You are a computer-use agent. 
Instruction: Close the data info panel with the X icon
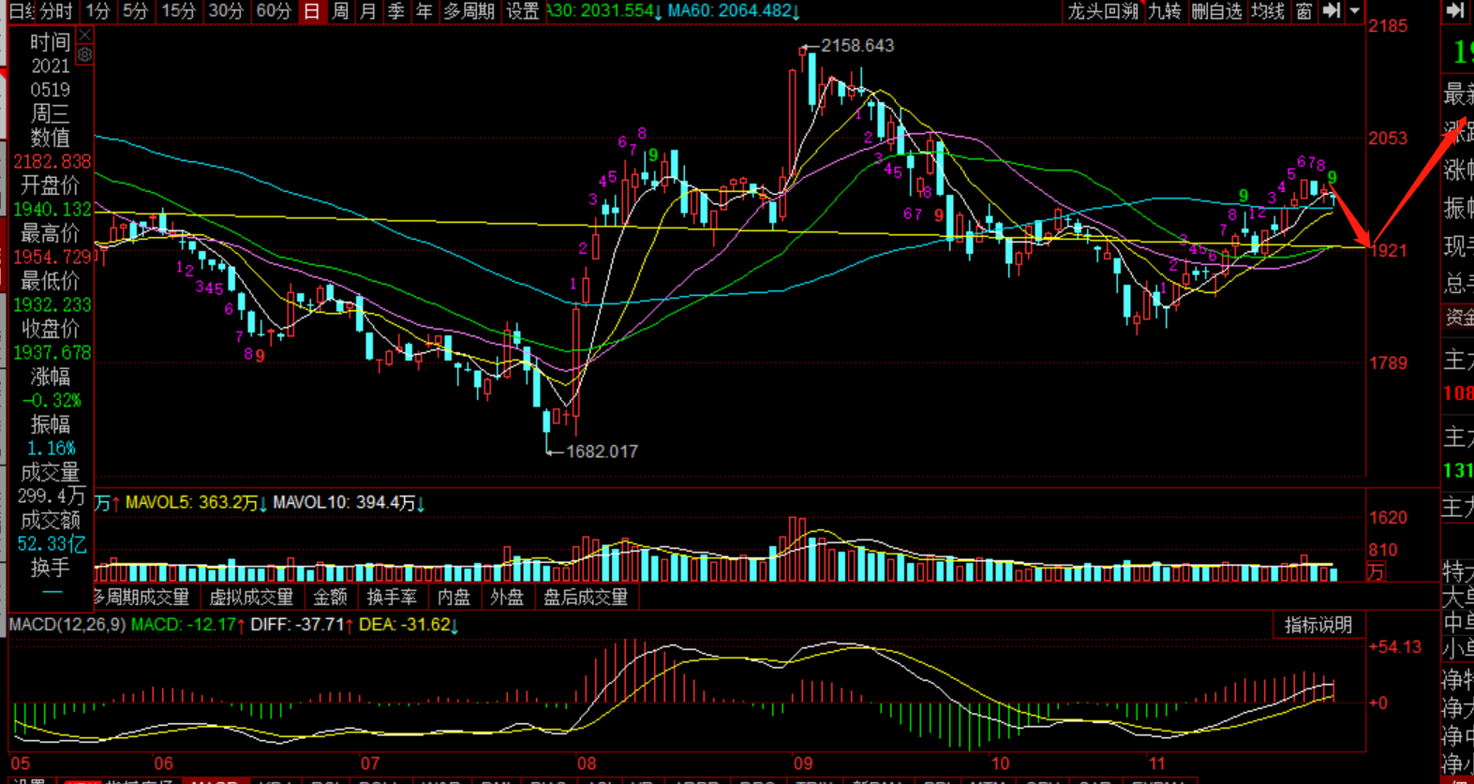84,36
